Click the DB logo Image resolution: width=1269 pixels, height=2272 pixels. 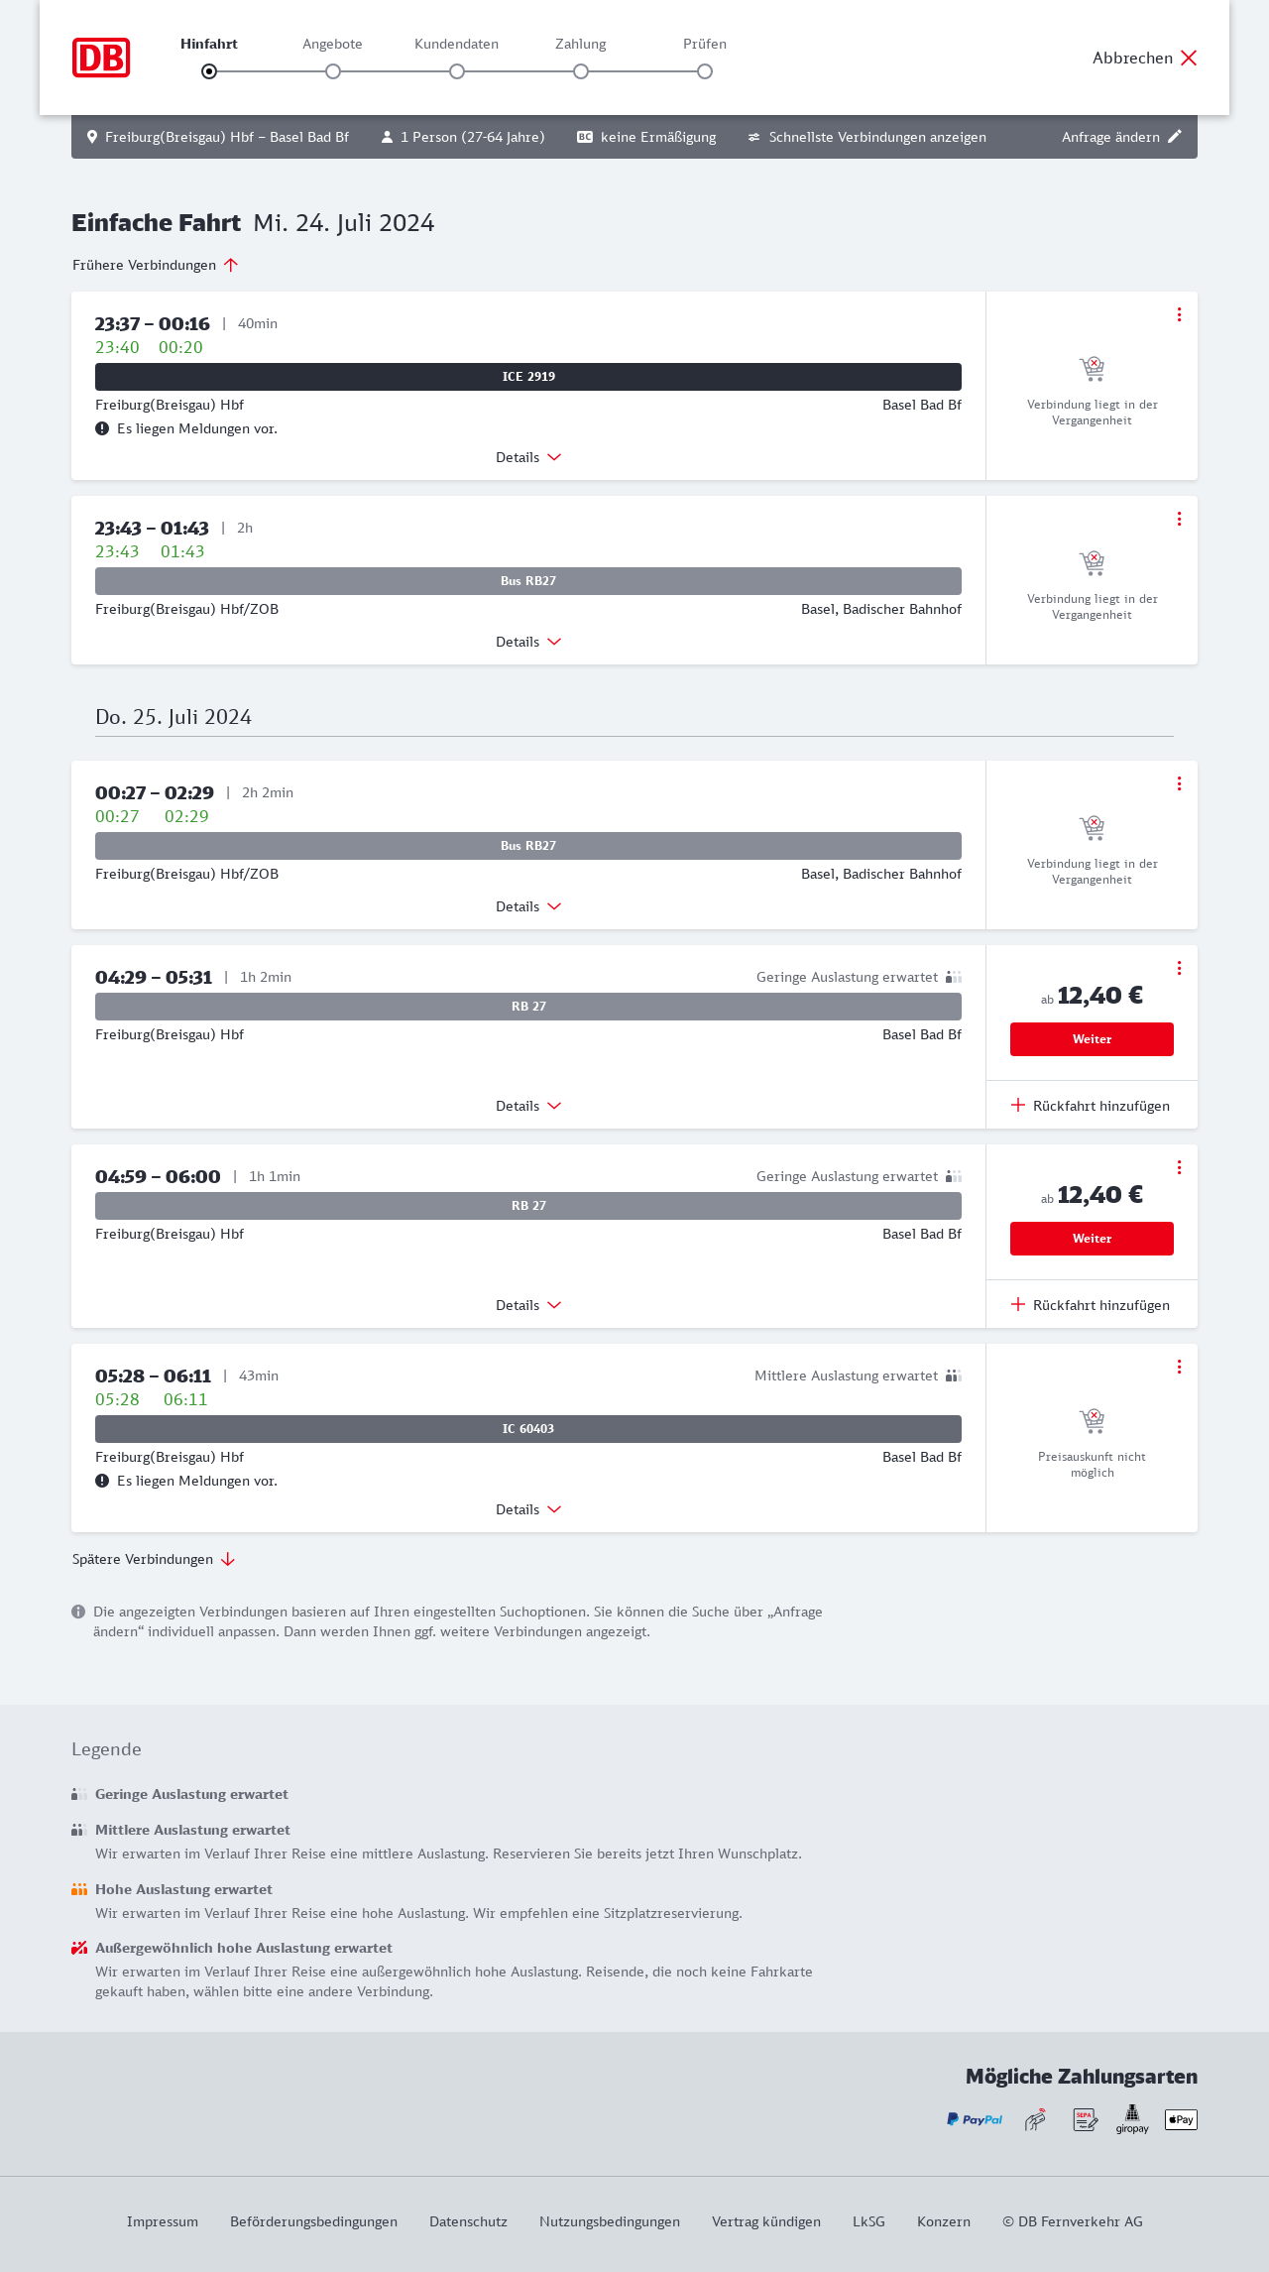(101, 58)
